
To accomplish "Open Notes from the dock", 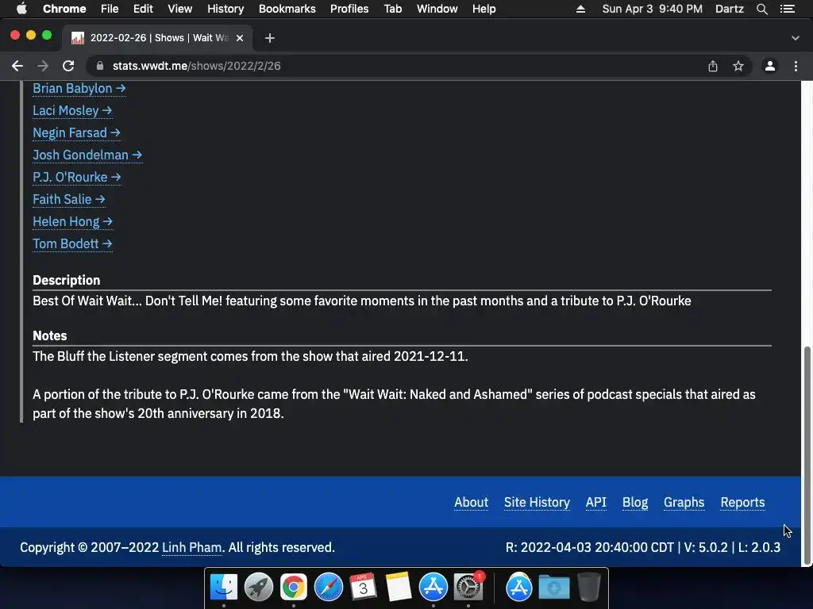I will click(x=399, y=588).
